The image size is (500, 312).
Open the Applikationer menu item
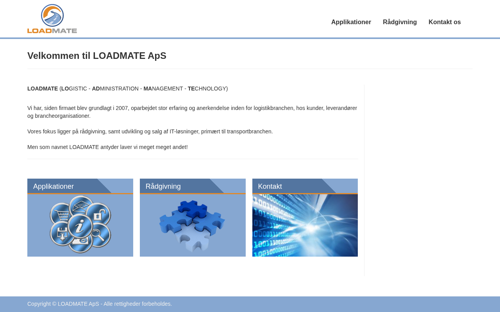click(351, 22)
